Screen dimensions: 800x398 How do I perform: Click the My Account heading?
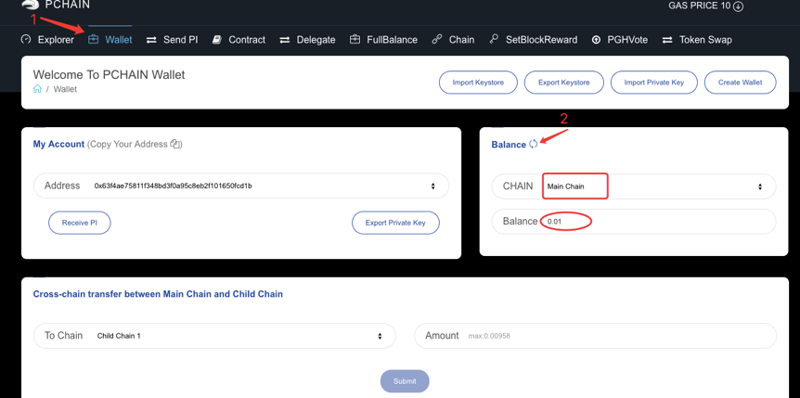pos(58,145)
